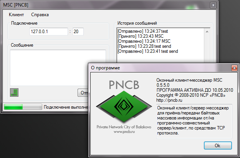Click the green Enter-key icon button
Viewport: 240px width, 158px height.
(x=14, y=92)
